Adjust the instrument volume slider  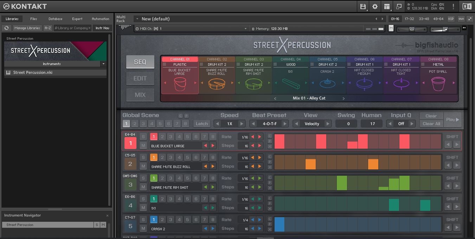pyautogui.click(x=445, y=29)
